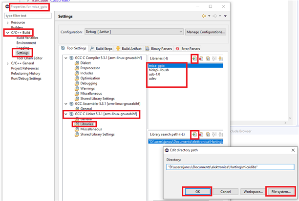Viewport: 299px width, 201px height.
Task: Select hidapi-libusb in the Libraries list
Action: click(x=159, y=70)
